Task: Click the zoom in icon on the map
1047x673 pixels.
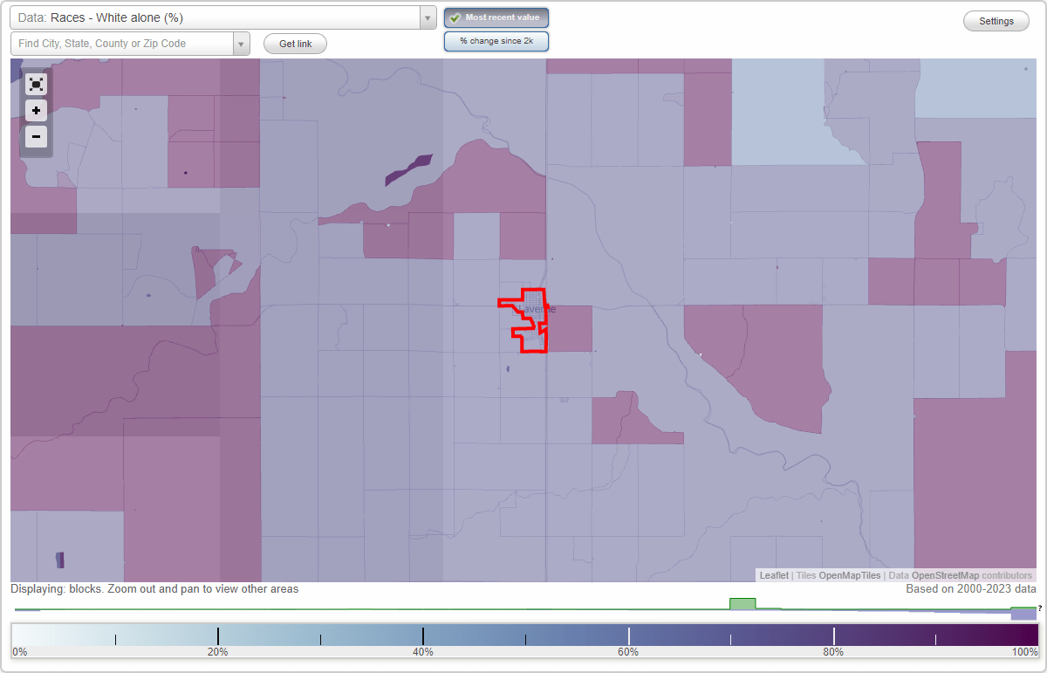Action: (x=36, y=110)
